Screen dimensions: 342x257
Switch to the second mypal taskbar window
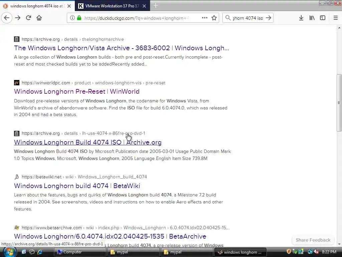(186, 252)
